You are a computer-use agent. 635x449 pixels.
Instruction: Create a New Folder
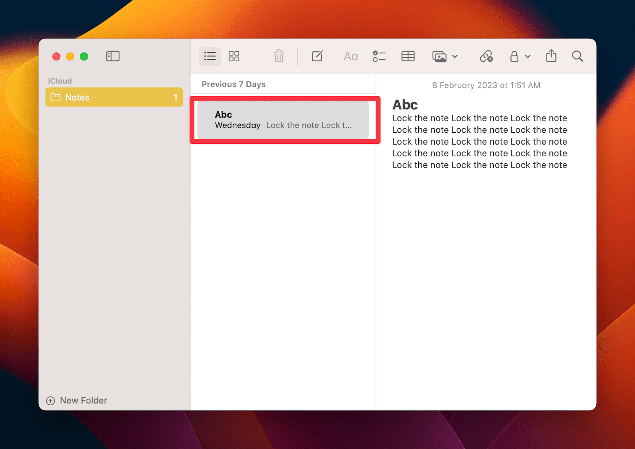pyautogui.click(x=77, y=401)
